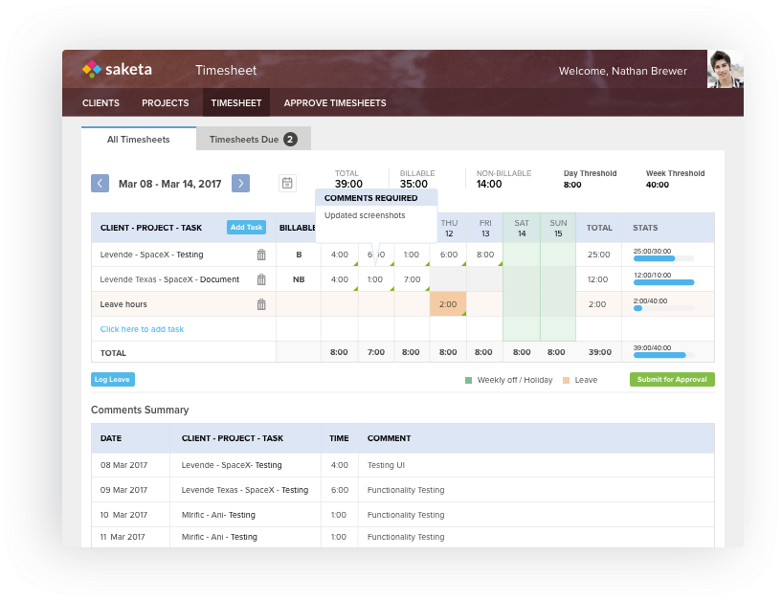Screen dimensions: 782x600
Task: Click 1:00 cell in Document row
Action: (x=375, y=279)
